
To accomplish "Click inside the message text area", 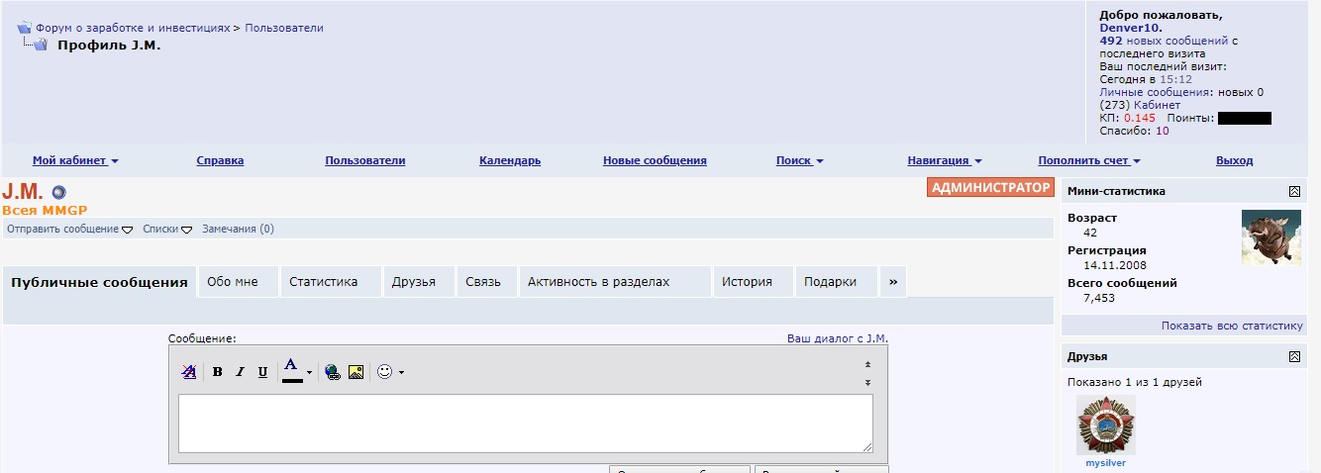I will (526, 424).
